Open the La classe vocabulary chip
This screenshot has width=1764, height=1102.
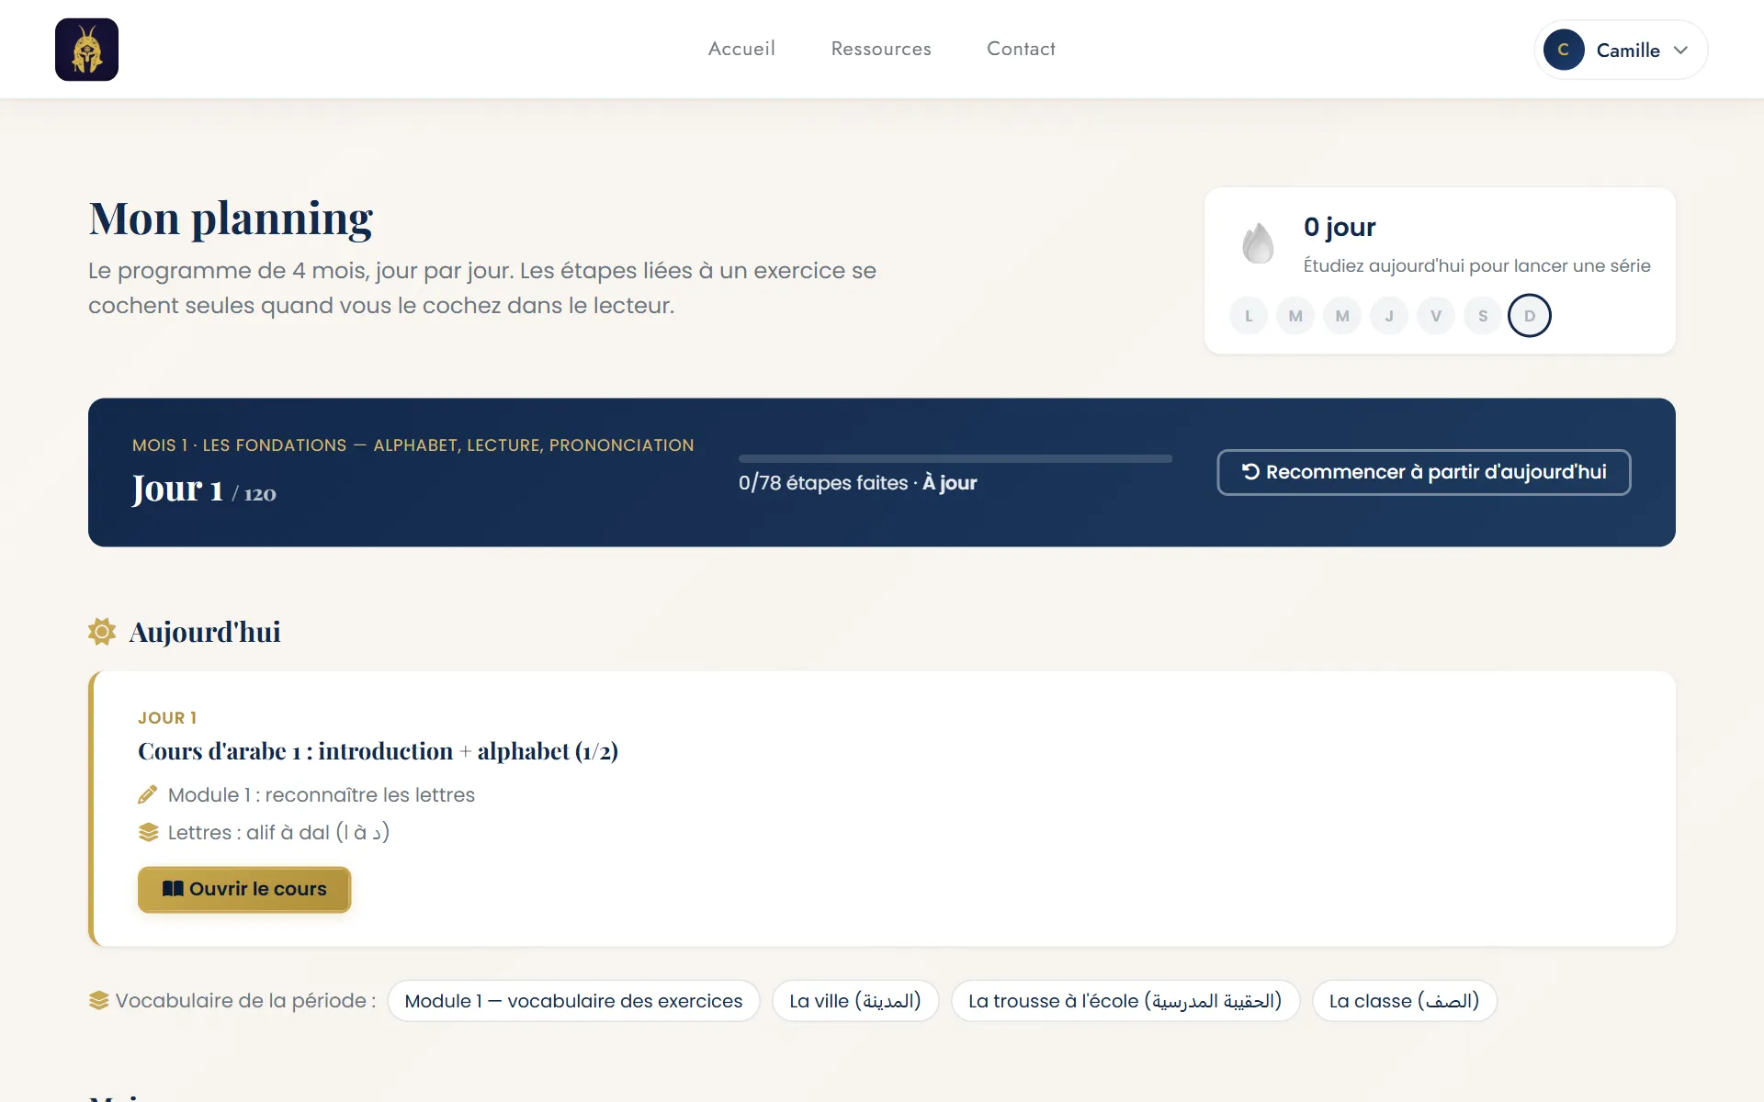(1405, 1001)
